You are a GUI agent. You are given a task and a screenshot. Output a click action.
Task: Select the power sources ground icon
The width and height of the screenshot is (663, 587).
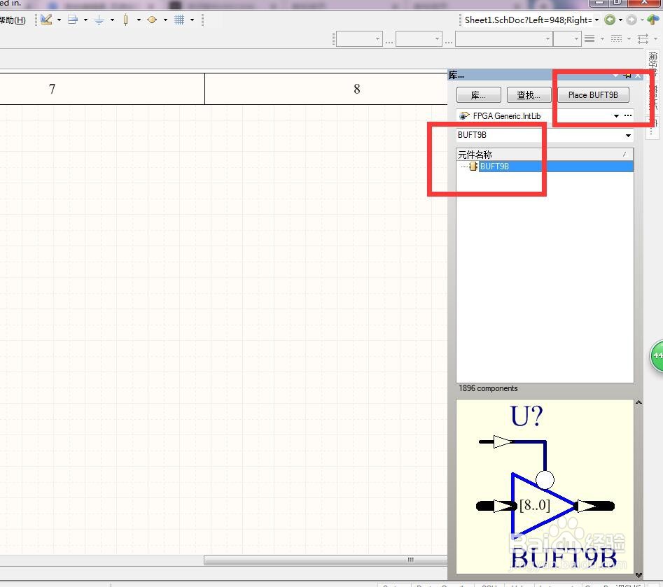pos(99,20)
